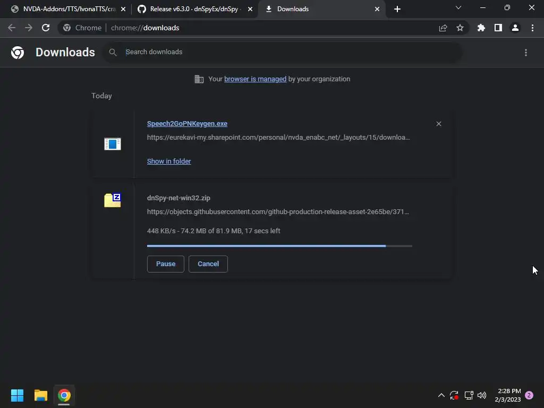Select the Downloads tab
The width and height of the screenshot is (544, 408).
point(322,9)
